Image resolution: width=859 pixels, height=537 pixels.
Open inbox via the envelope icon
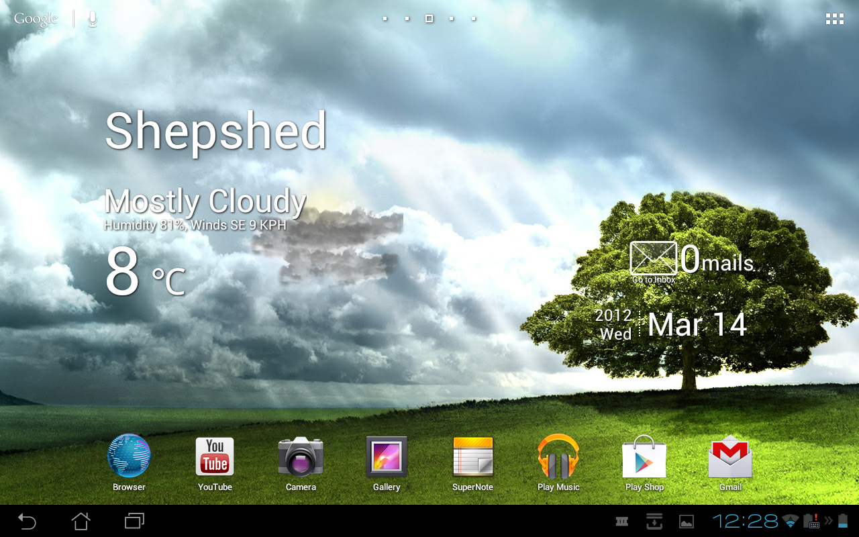click(654, 258)
